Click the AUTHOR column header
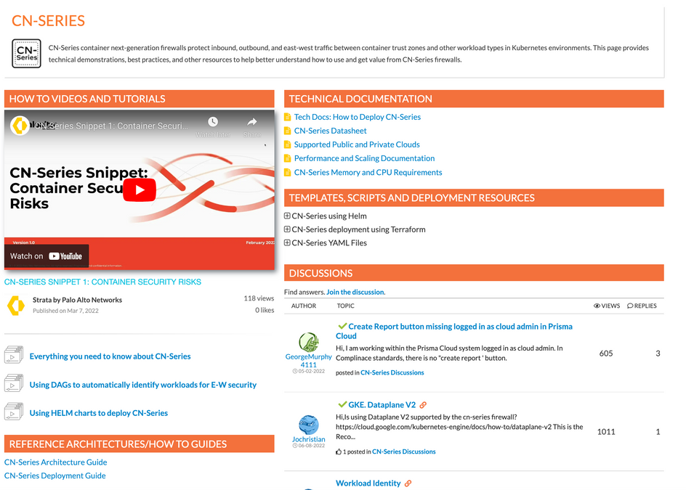 pyautogui.click(x=304, y=306)
